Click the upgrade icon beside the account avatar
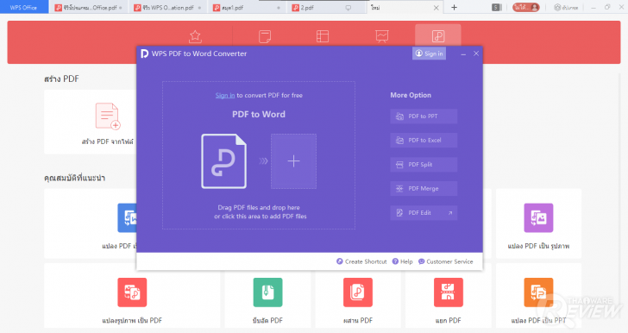This screenshot has width=628, height=333. click(557, 7)
